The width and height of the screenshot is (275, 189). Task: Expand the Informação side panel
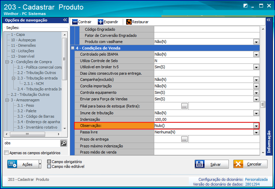click(x=269, y=20)
